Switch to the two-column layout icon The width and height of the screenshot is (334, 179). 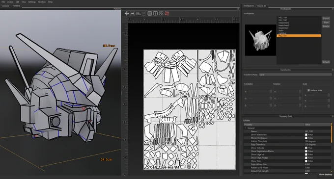coord(156,13)
